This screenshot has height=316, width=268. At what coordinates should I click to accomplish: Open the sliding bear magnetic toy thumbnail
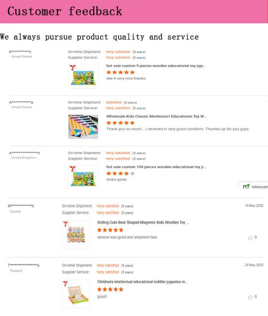click(x=76, y=235)
